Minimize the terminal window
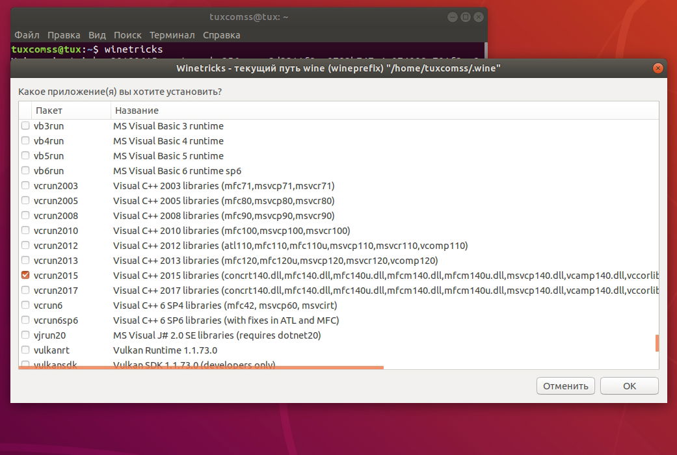 click(x=453, y=17)
